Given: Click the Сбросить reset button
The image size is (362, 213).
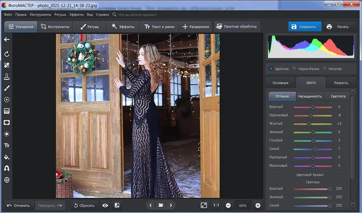Looking at the screenshot, I should coord(84,205).
